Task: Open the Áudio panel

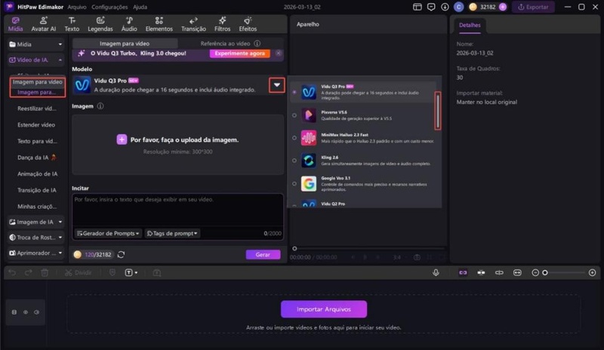Action: click(x=129, y=24)
